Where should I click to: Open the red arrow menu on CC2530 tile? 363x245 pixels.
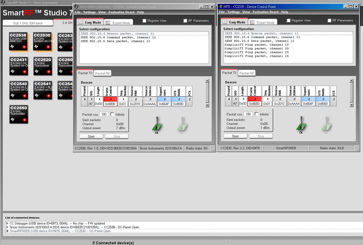click(48, 47)
